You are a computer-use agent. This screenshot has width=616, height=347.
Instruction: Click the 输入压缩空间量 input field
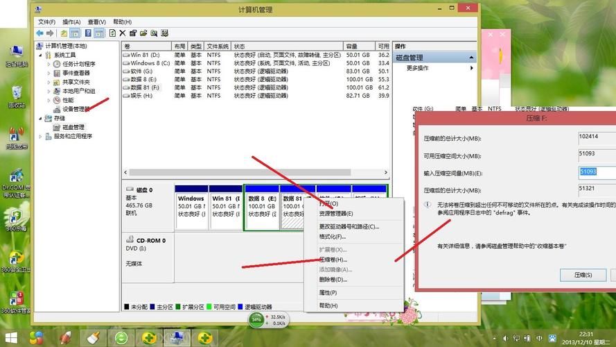point(597,172)
